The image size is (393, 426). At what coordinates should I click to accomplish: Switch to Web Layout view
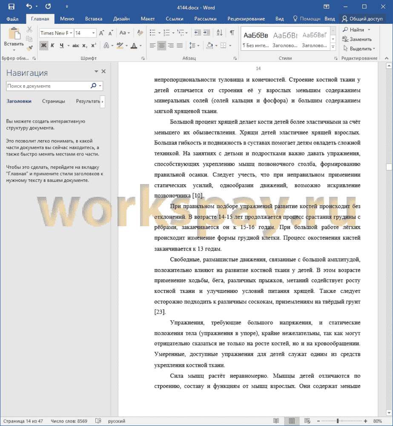307,421
